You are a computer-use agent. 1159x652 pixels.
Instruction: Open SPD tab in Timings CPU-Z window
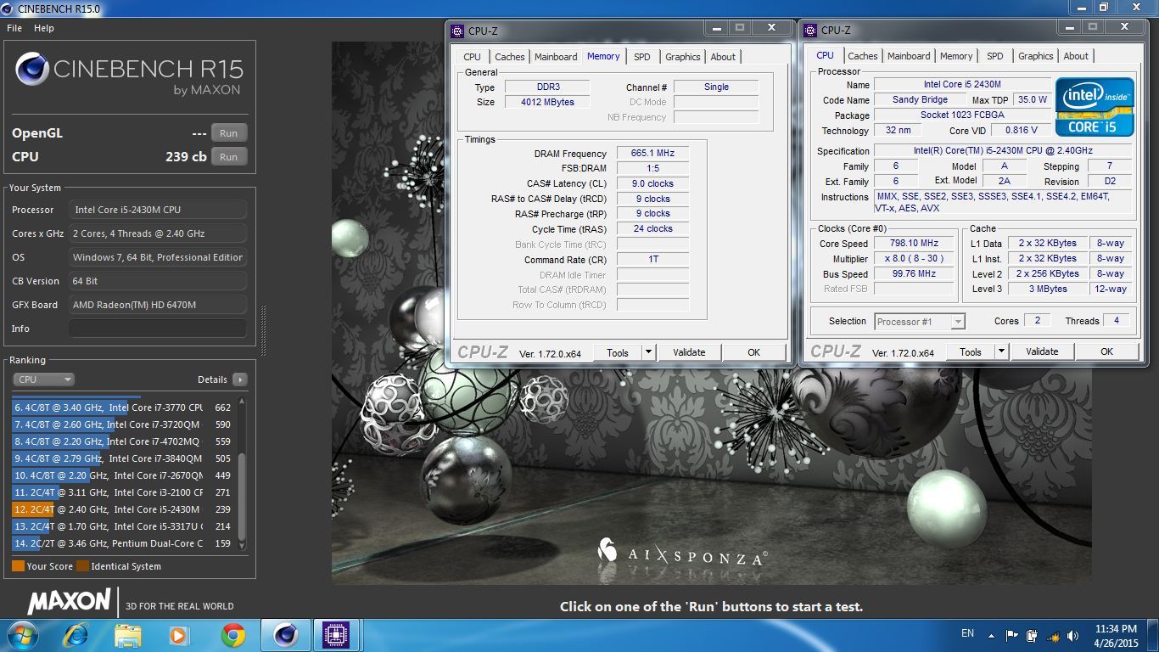click(x=642, y=57)
